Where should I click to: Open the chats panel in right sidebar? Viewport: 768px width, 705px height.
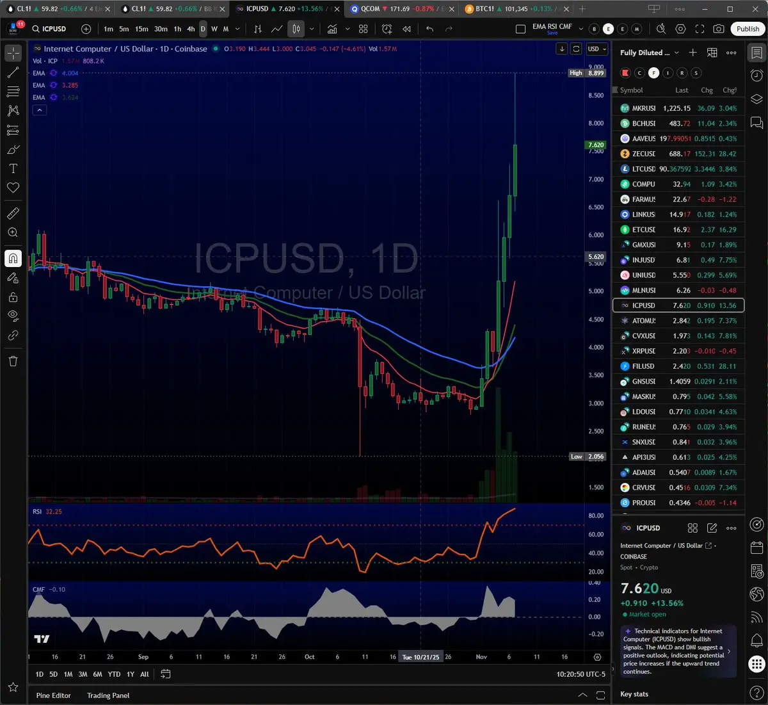[x=756, y=122]
